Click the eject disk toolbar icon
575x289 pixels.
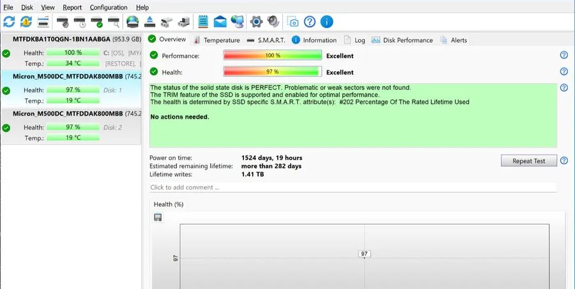(149, 22)
